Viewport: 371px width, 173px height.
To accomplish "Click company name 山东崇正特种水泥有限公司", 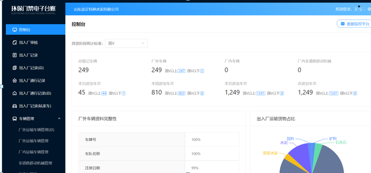I will tap(96, 9).
